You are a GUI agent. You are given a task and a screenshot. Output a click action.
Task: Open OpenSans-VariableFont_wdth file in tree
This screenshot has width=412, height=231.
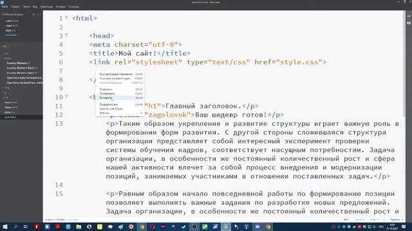click(24, 83)
